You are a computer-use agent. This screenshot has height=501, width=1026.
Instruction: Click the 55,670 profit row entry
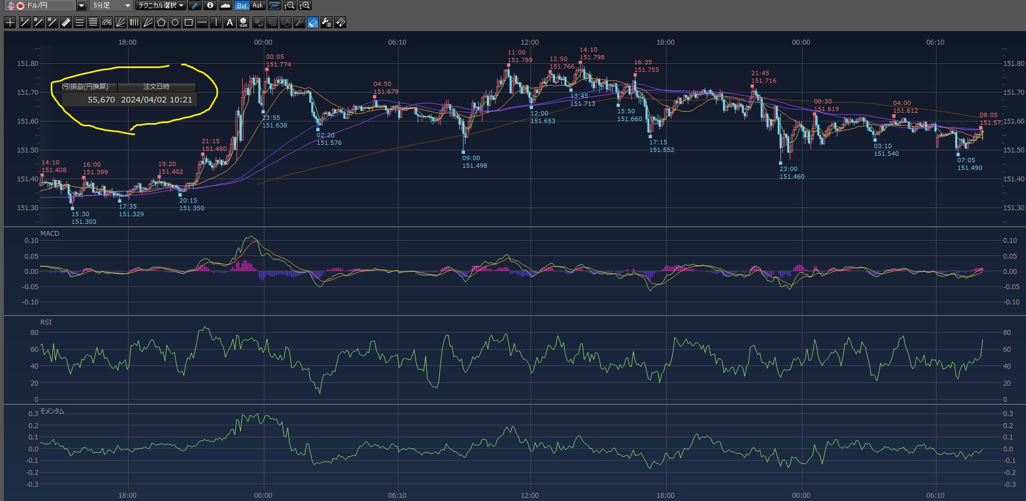[101, 100]
